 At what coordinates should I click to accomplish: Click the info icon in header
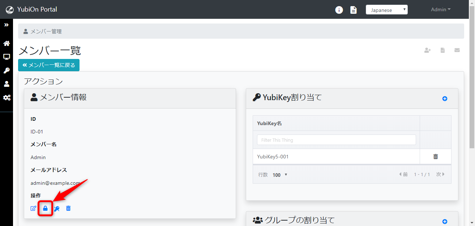[339, 10]
